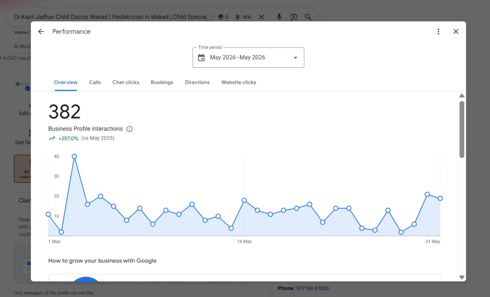The image size is (490, 297).
Task: Switch to the Calls tab
Action: tap(95, 82)
